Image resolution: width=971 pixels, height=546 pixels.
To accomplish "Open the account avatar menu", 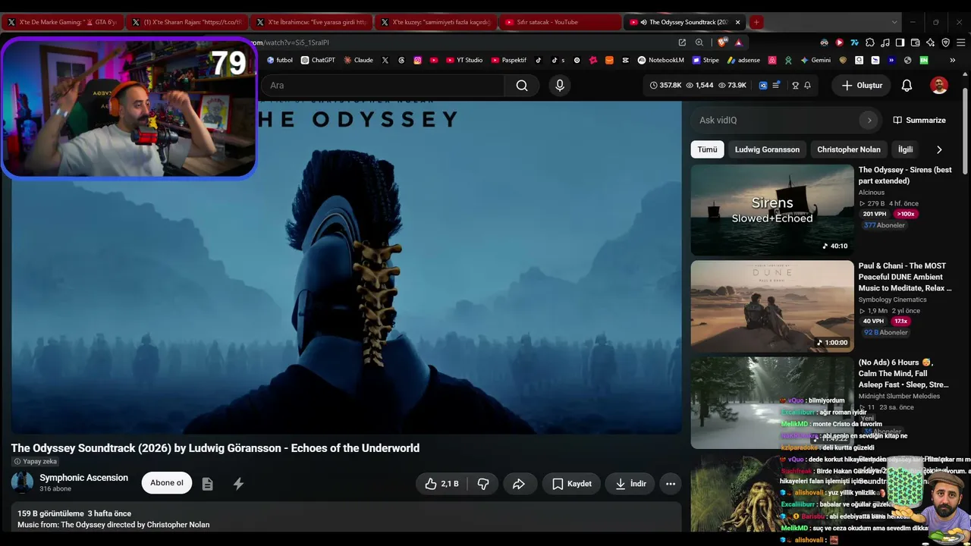I will point(939,86).
